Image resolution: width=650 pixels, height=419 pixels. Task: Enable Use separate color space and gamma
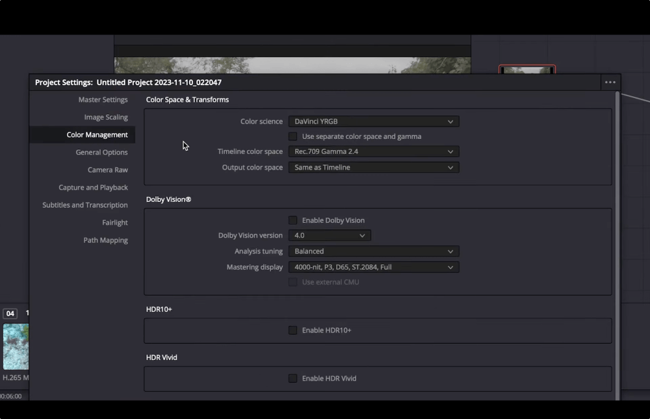(x=292, y=136)
